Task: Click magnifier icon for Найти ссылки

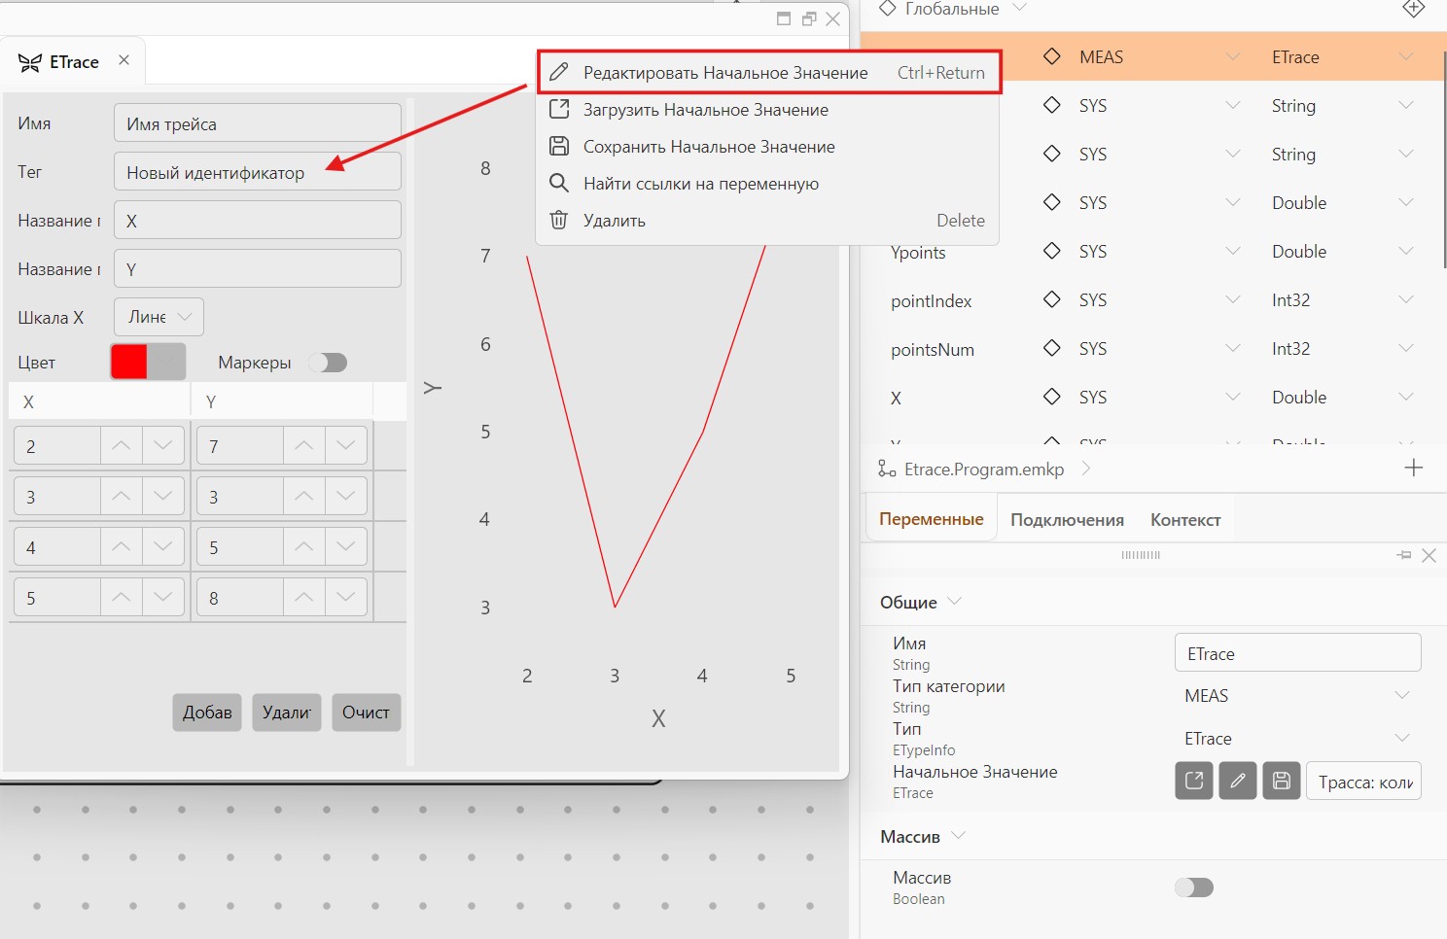Action: tap(559, 183)
